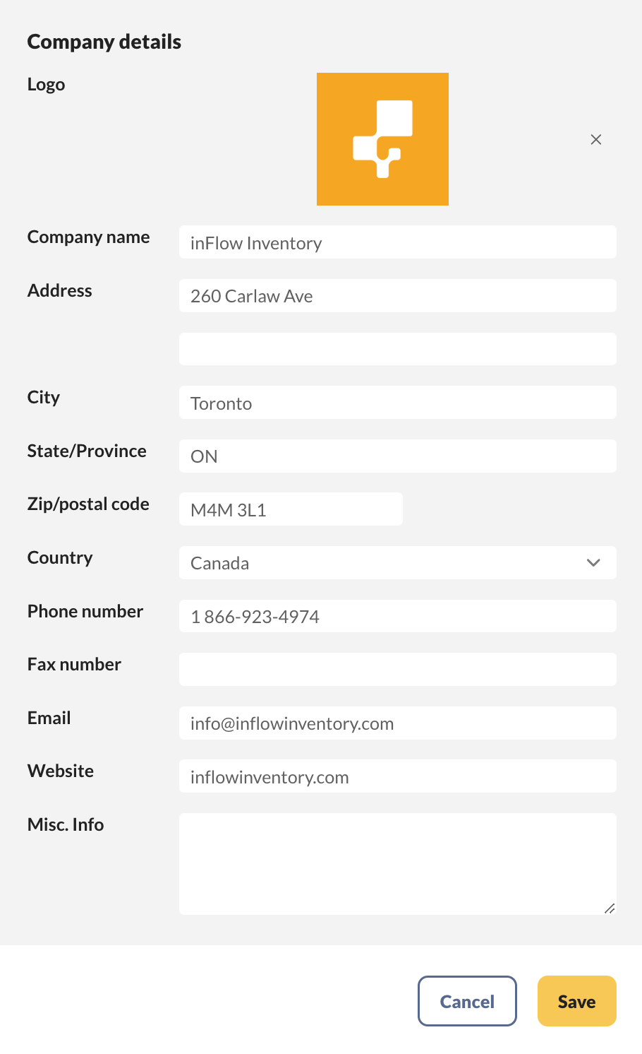Click the Phone number field
This screenshot has height=1054, width=642.
397,617
